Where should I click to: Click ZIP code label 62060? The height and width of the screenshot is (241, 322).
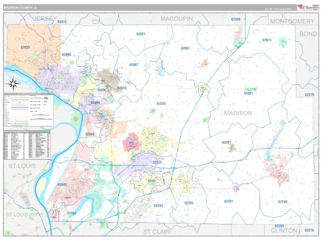pyautogui.click(x=71, y=213)
